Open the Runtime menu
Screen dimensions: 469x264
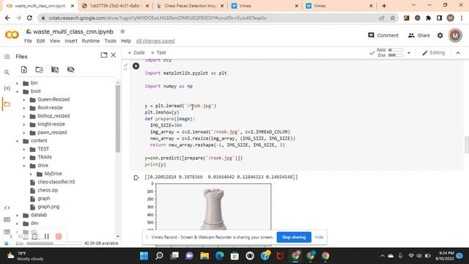click(91, 41)
